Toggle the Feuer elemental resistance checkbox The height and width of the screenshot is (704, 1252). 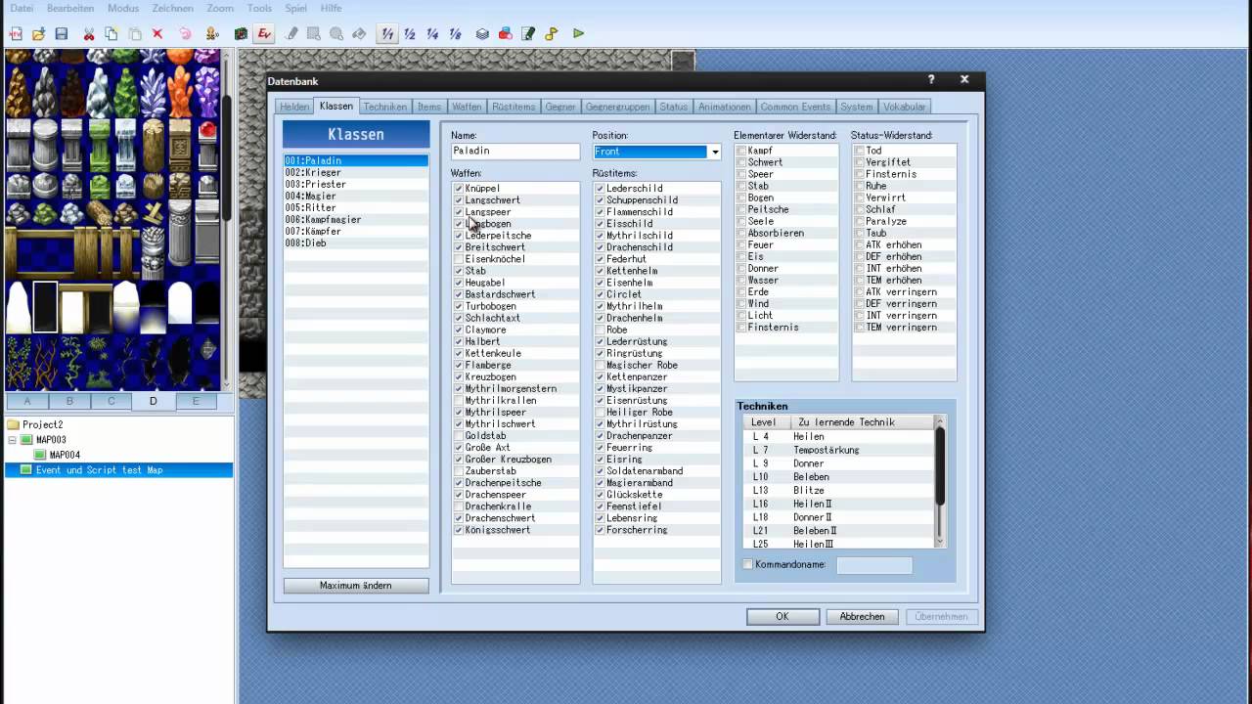click(741, 245)
